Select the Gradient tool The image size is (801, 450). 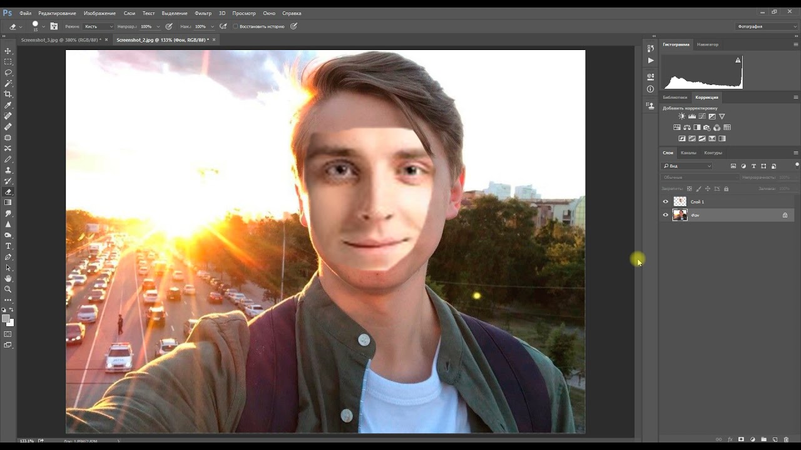[x=8, y=202]
